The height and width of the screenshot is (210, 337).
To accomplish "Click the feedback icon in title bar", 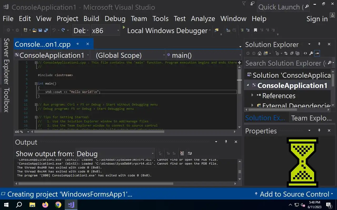I will pyautogui.click(x=253, y=3).
